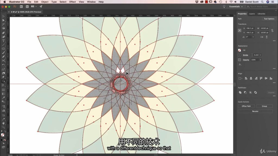The height and width of the screenshot is (156, 278).
Task: Select the Type tool
Action: click(3, 41)
